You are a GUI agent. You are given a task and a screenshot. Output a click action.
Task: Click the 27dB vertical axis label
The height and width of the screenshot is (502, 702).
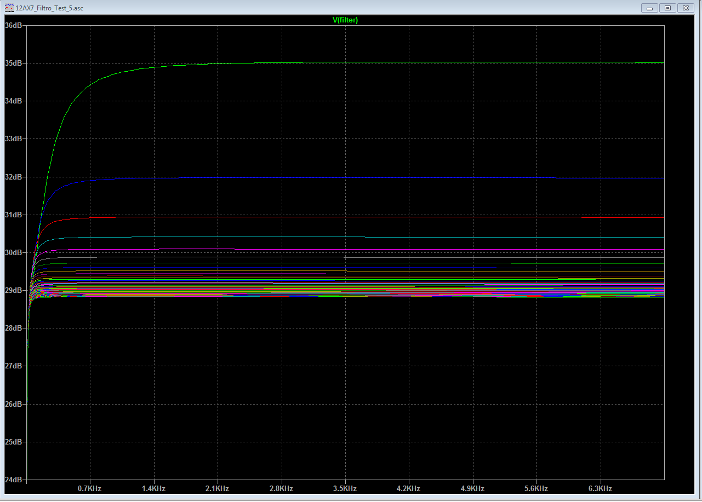[14, 366]
